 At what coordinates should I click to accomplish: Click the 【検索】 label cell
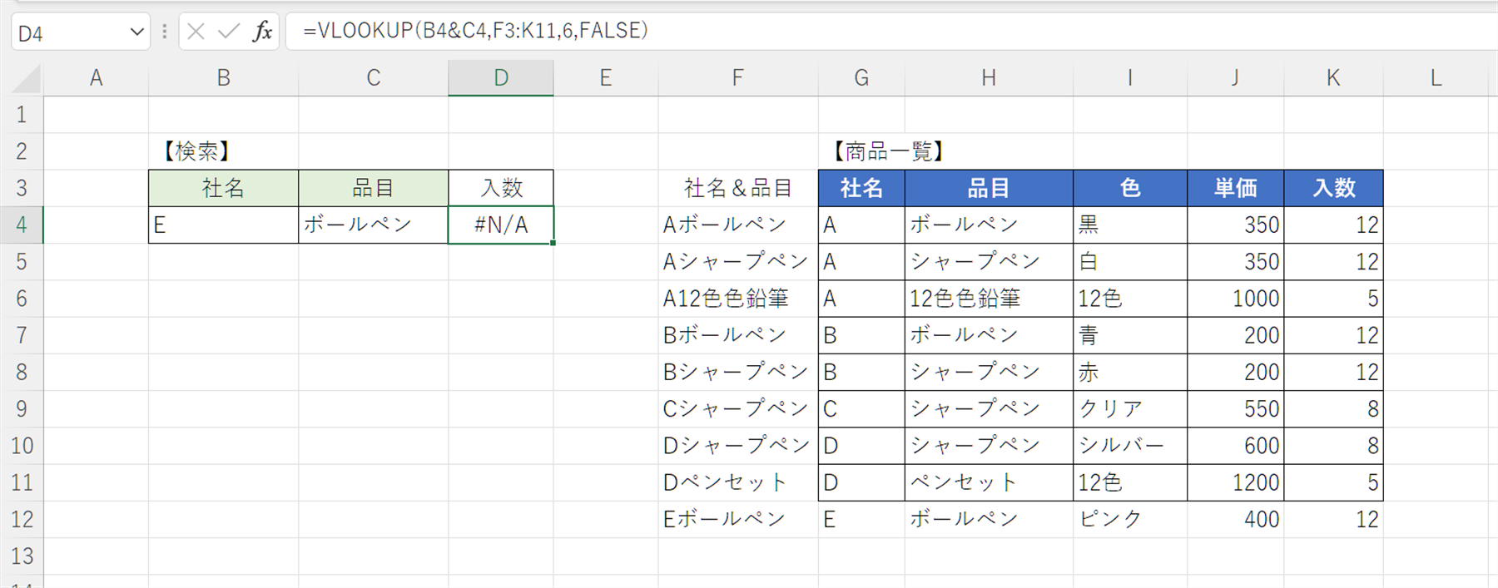[224, 151]
